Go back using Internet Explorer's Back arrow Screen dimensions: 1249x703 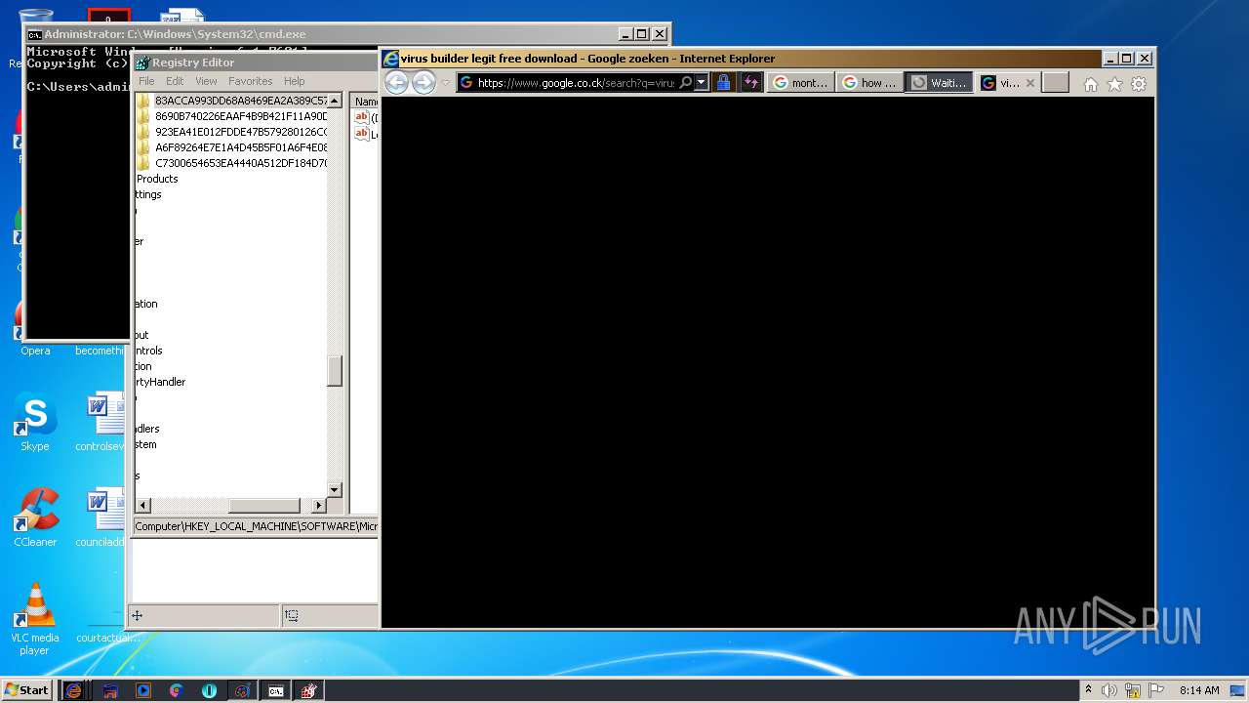[396, 83]
